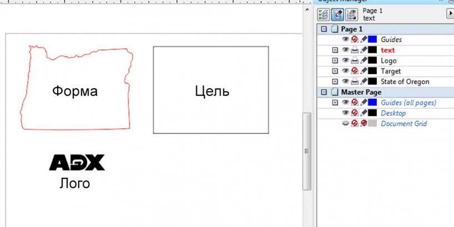
Task: Select the ADX logo graphic
Action: coord(77,162)
